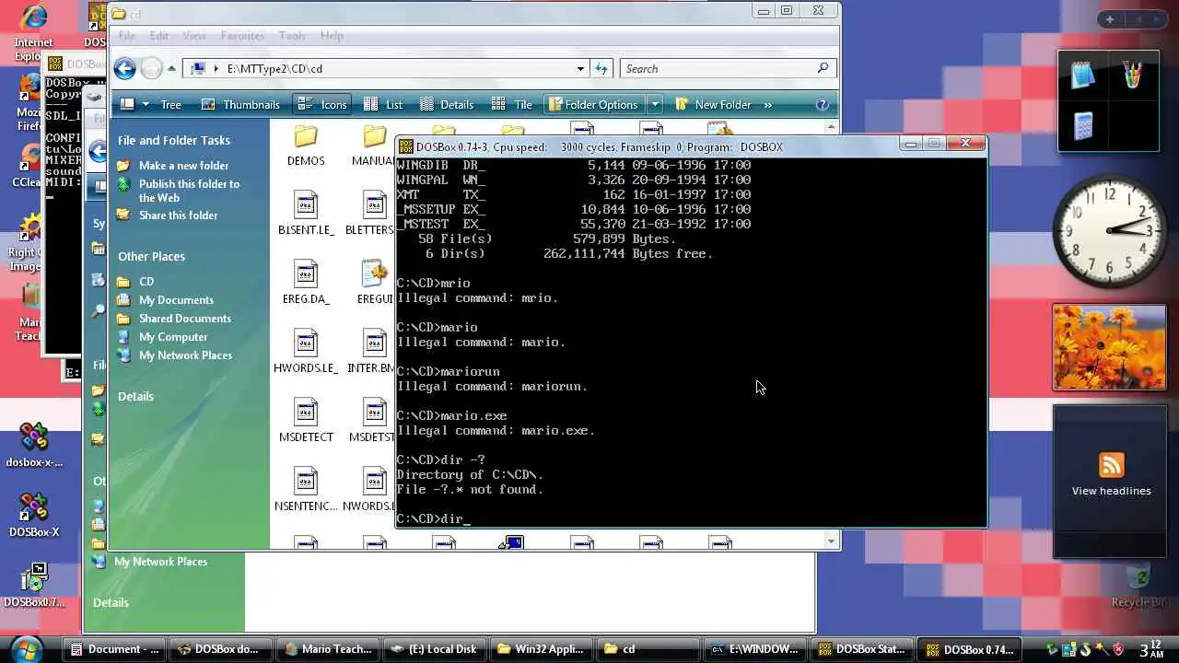Viewport: 1179px width, 663px height.
Task: Open Shared Documents link
Action: click(185, 318)
